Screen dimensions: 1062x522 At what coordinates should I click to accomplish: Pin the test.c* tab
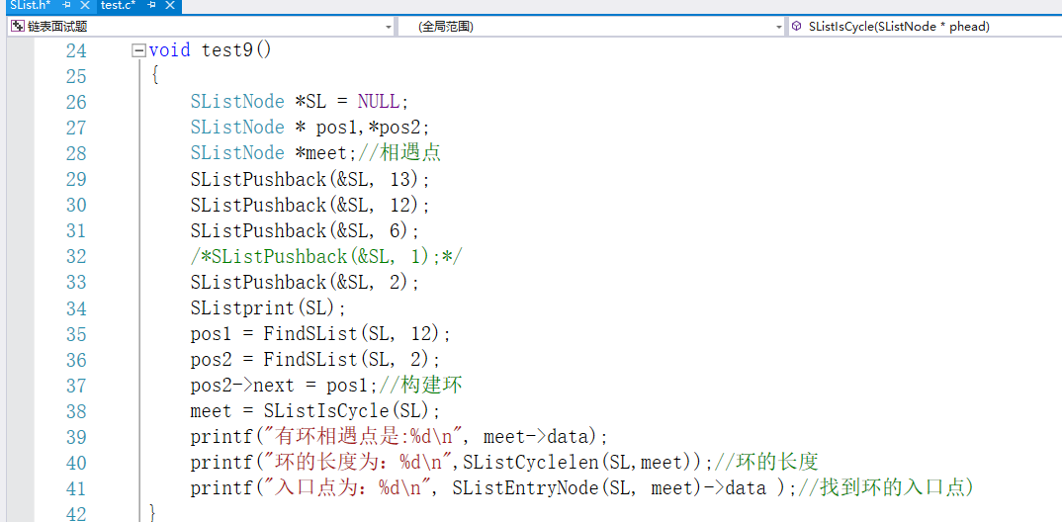coord(151,5)
